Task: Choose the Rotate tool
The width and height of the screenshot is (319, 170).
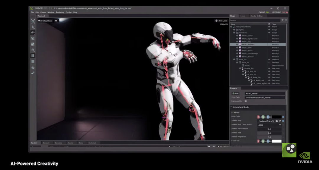Action: [33, 38]
